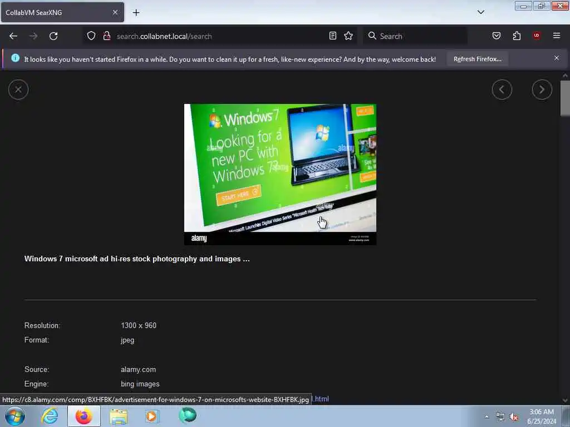570x427 pixels.
Task: Open the Windows 7 ad preview image
Action: pos(280,174)
